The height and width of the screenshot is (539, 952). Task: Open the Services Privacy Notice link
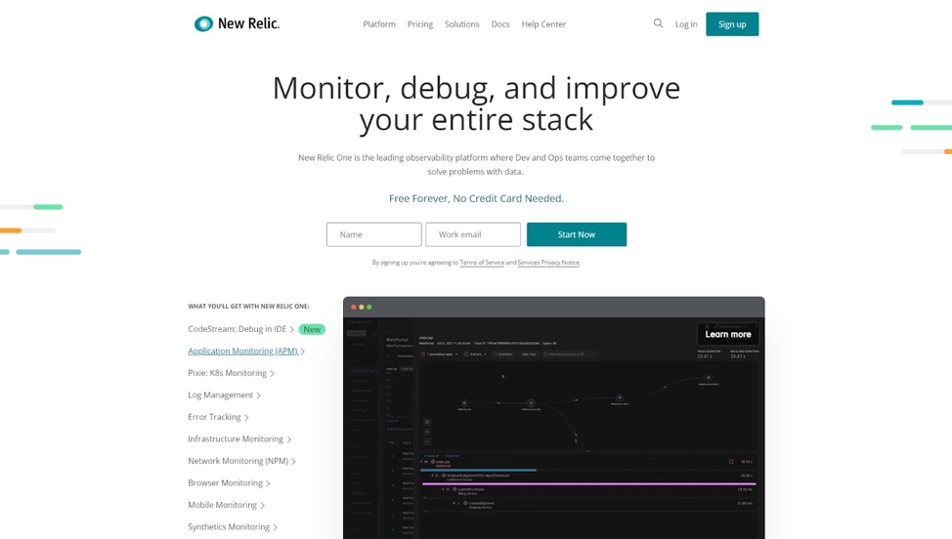[548, 263]
